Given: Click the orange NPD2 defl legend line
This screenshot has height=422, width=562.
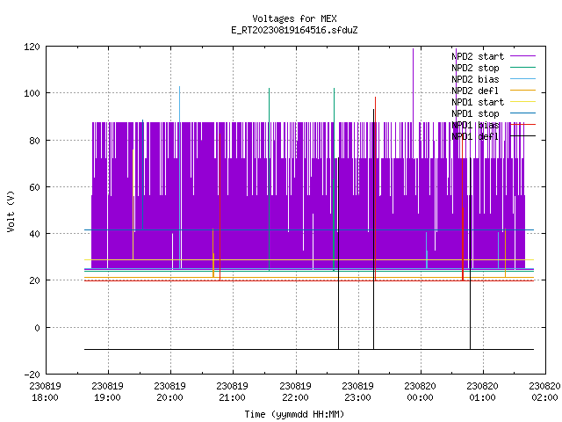Looking at the screenshot, I should [522, 91].
